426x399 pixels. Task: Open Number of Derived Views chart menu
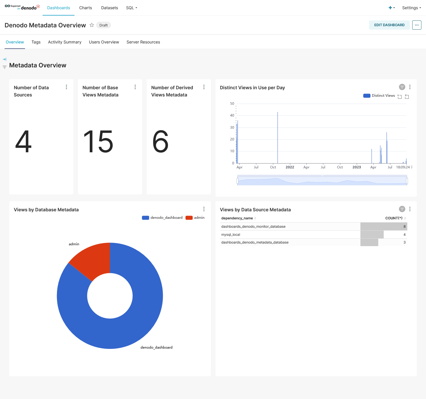tap(204, 87)
